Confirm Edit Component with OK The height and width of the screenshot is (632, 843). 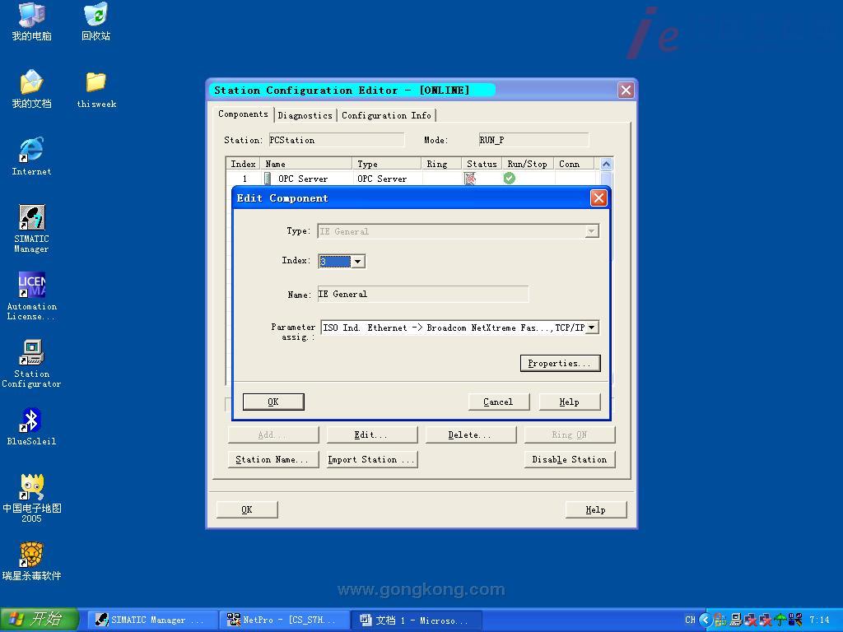[x=273, y=402]
